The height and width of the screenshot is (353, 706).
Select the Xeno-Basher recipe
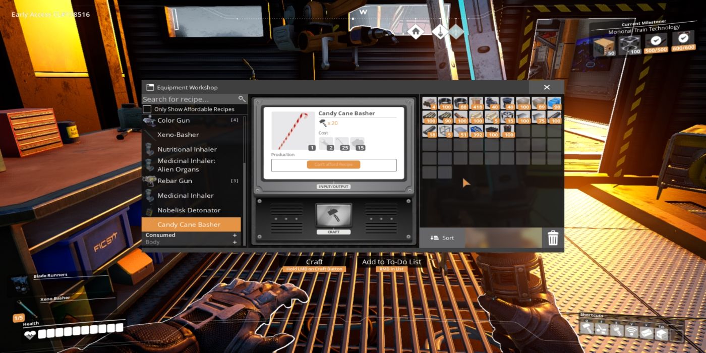pos(178,135)
